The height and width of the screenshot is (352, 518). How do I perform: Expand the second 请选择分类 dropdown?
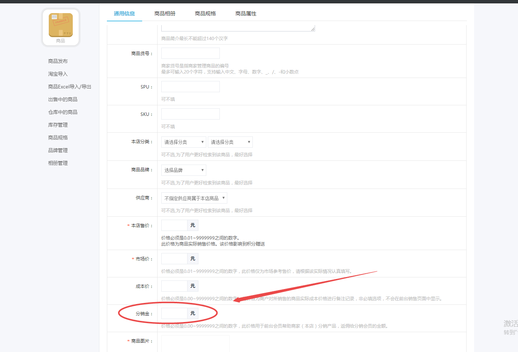[x=230, y=142]
